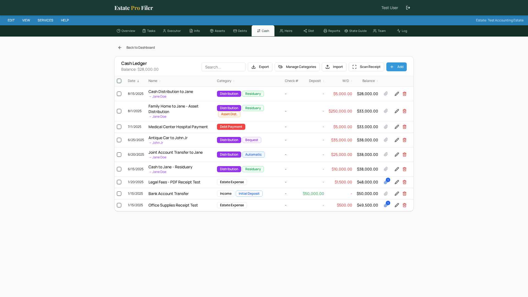
Task: Open the Debts tab
Action: click(240, 31)
